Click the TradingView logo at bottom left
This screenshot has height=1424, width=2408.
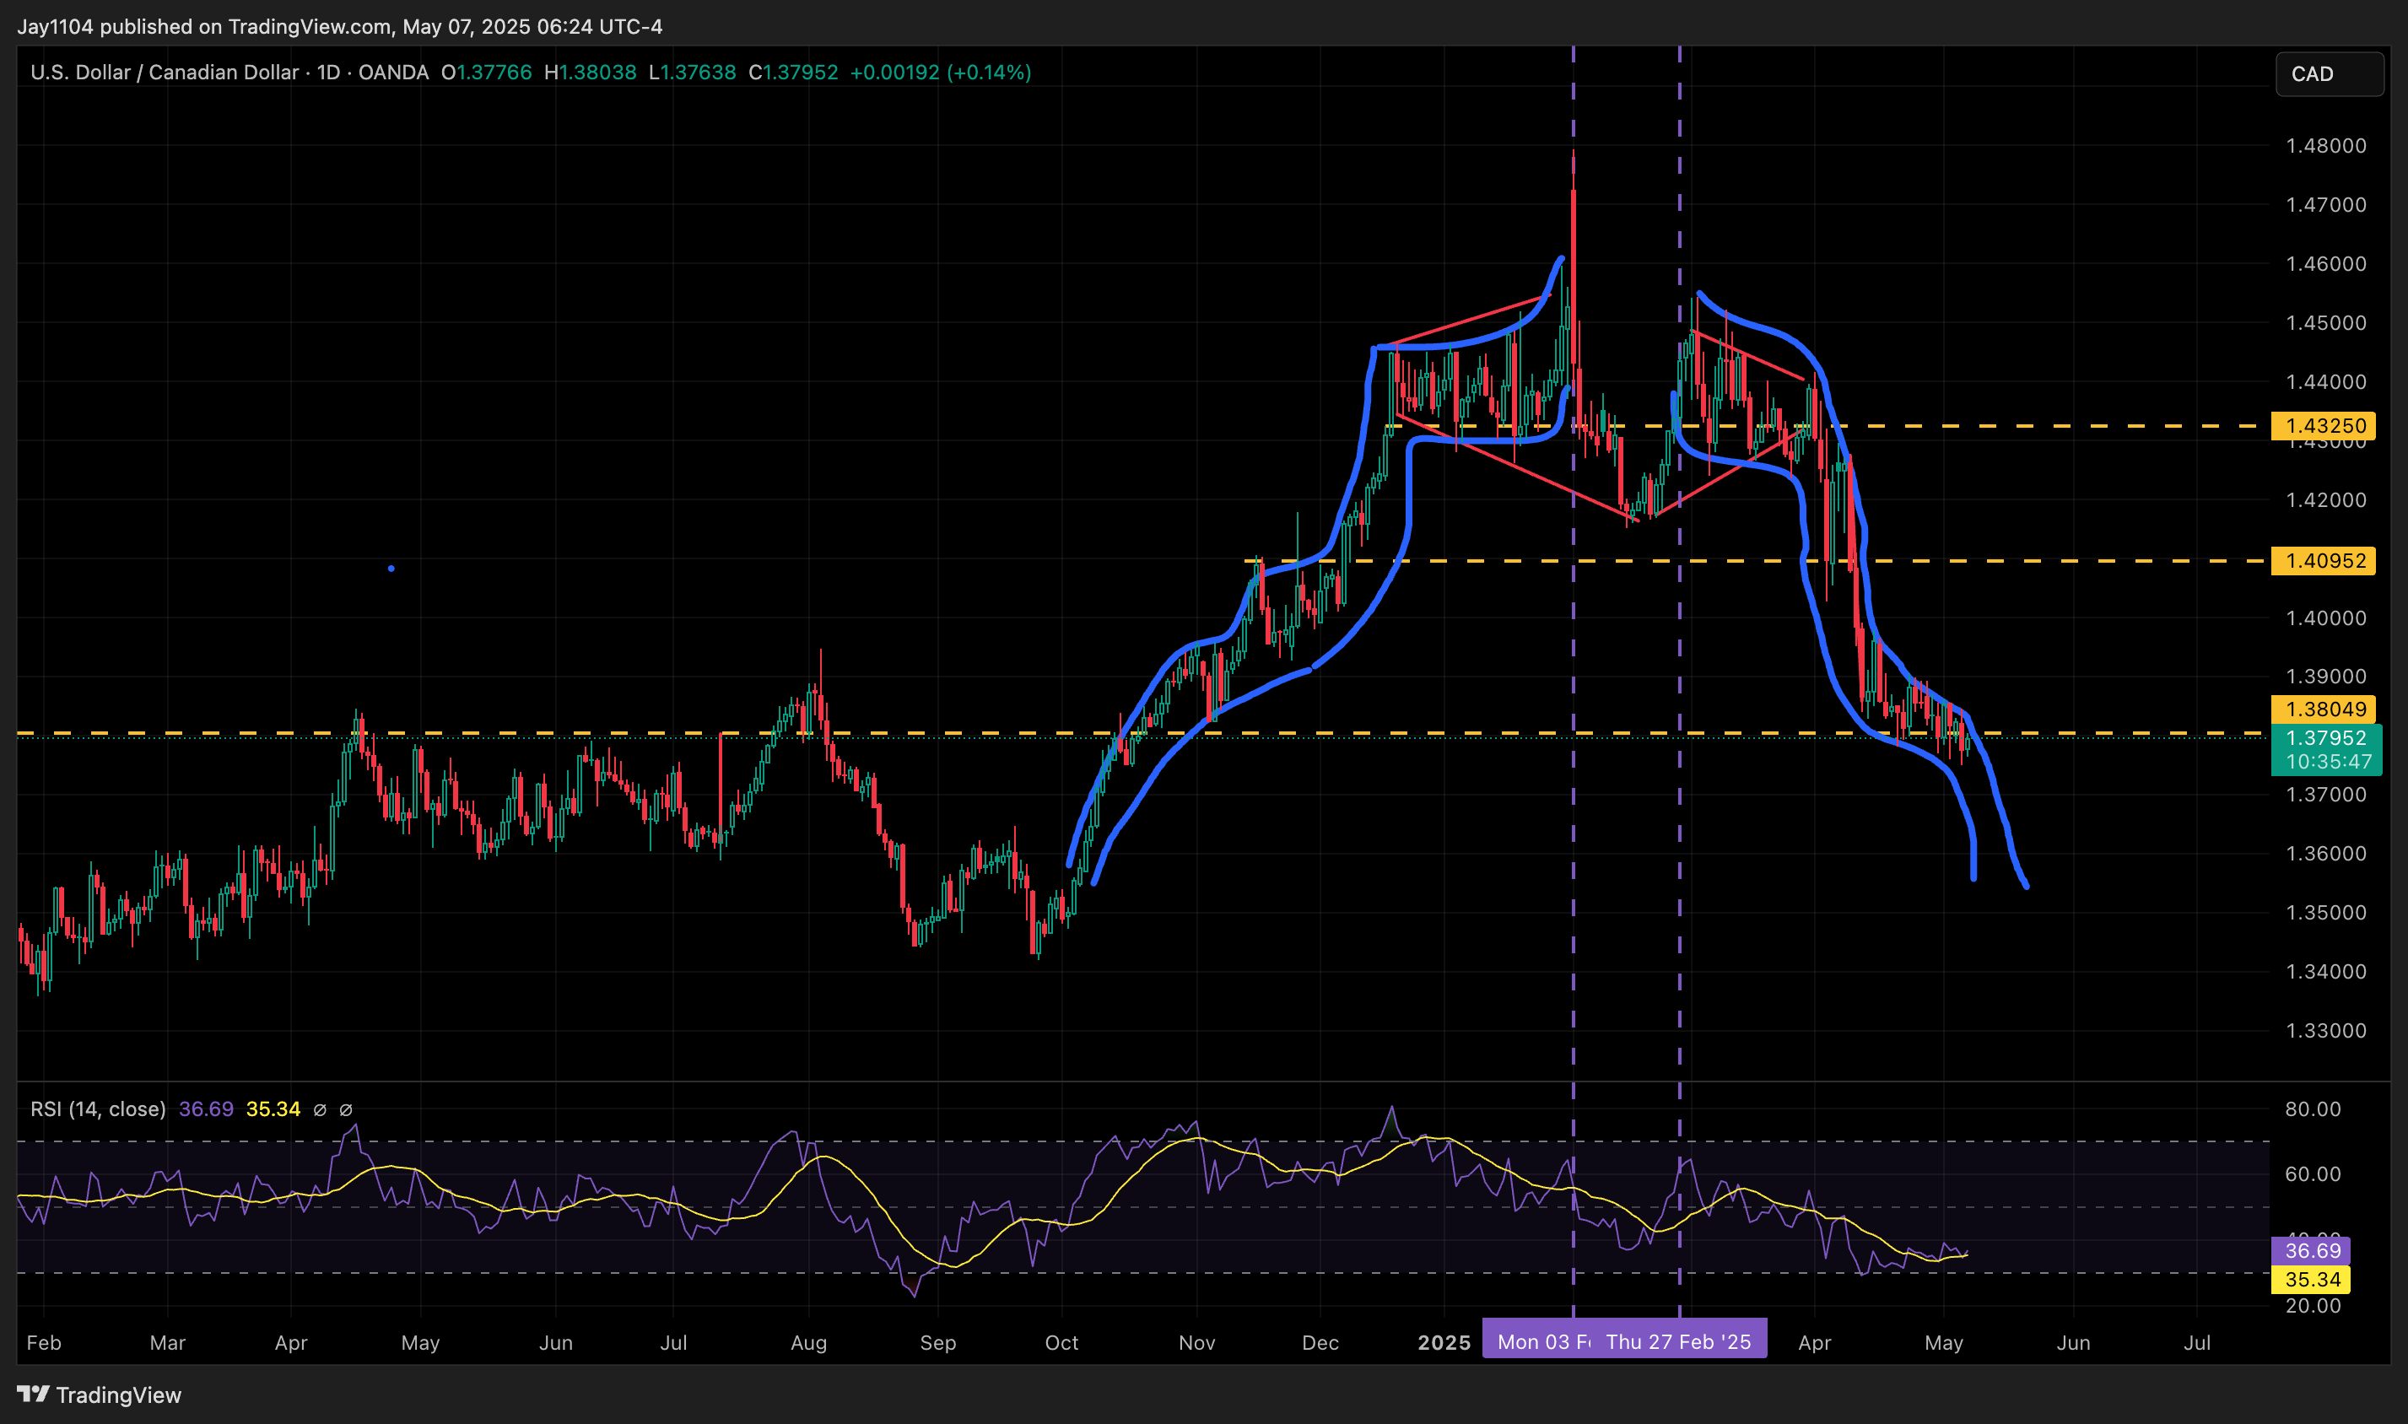coord(99,1394)
